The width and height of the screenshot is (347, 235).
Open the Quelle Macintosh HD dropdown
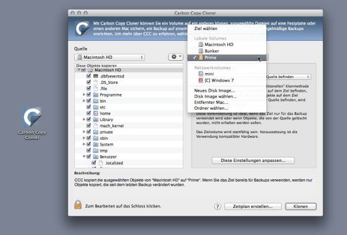pos(109,57)
